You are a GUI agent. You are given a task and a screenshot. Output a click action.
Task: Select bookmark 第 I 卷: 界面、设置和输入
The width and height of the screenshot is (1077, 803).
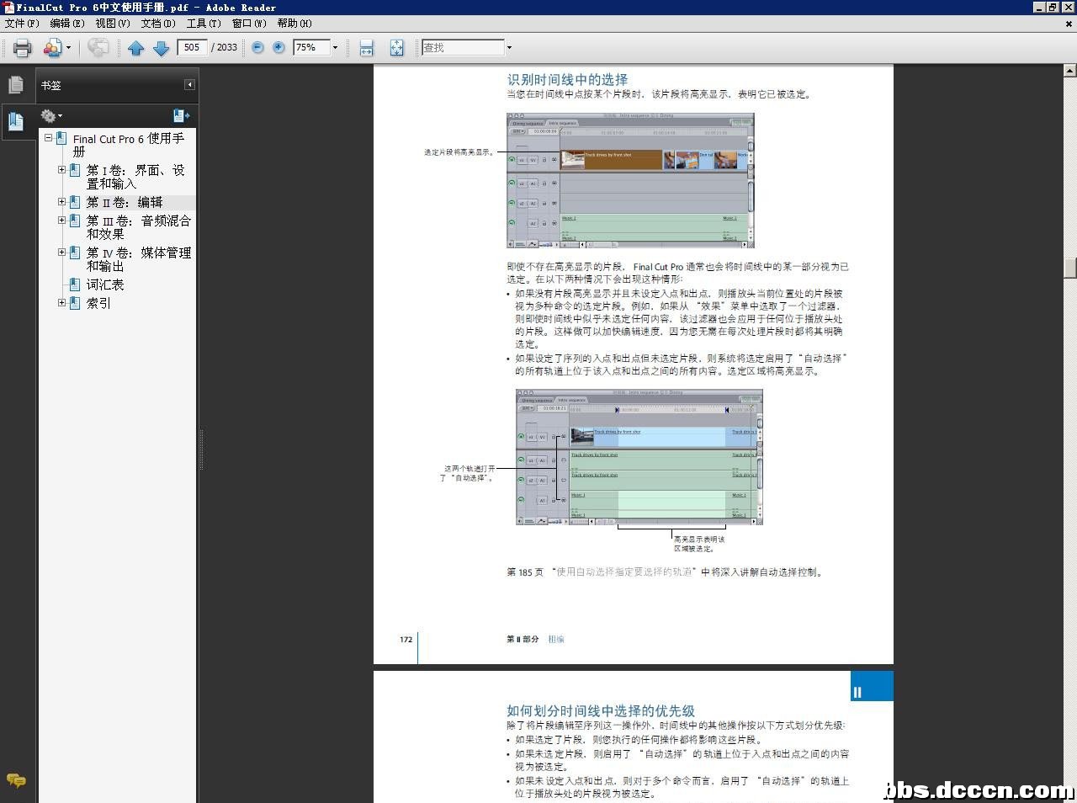(x=136, y=177)
